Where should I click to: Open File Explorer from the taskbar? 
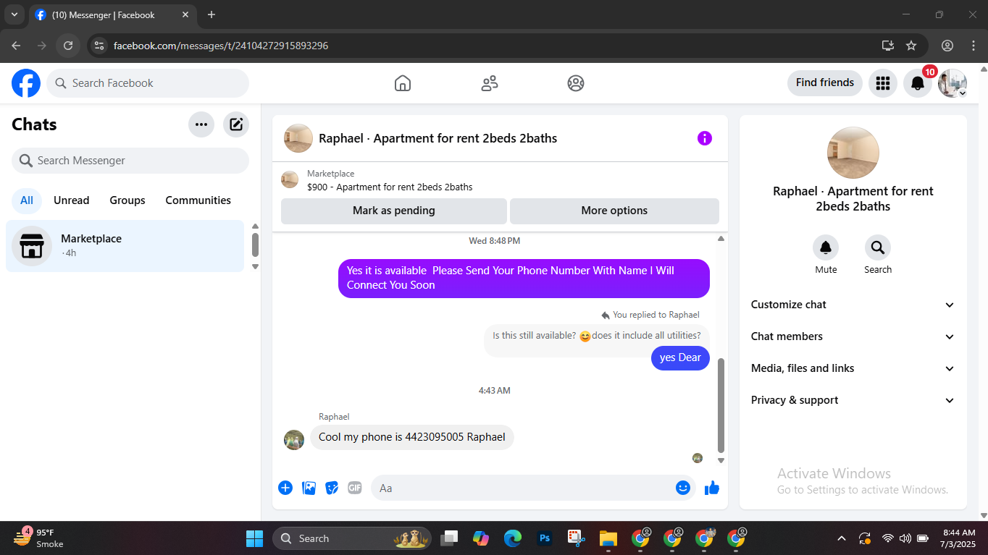[x=607, y=538]
